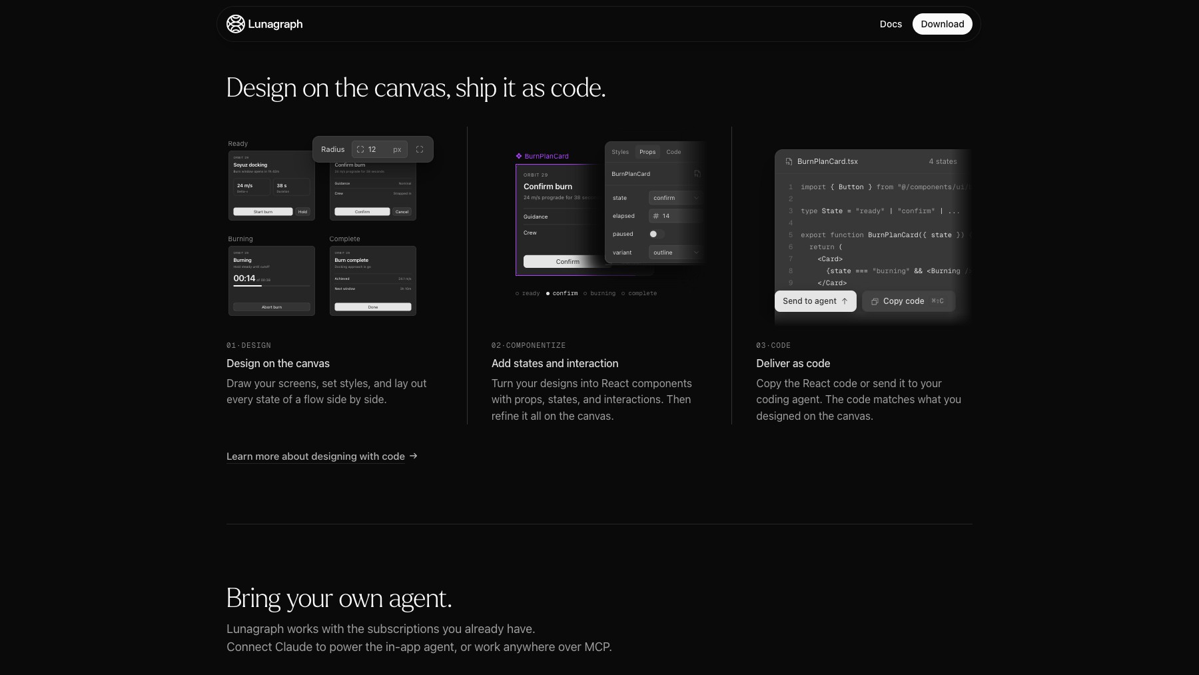This screenshot has height=675, width=1199.
Task: Click the TS file icon next to BurnPlanCard.tsx
Action: coord(789,161)
